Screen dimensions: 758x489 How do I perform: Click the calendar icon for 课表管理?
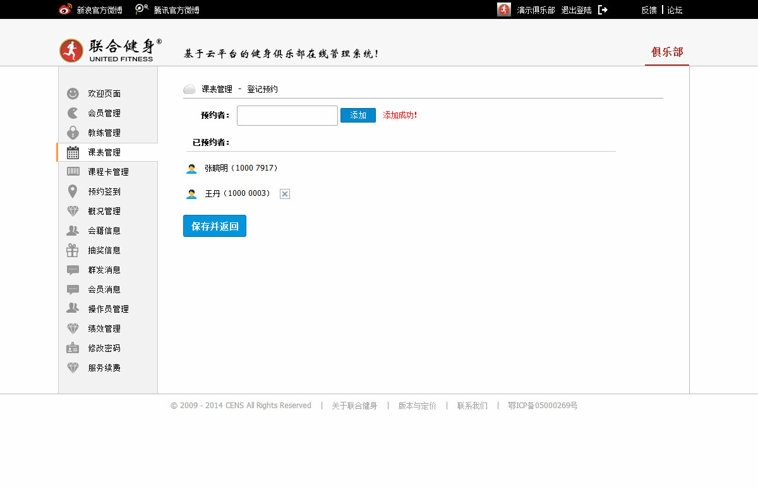point(73,152)
